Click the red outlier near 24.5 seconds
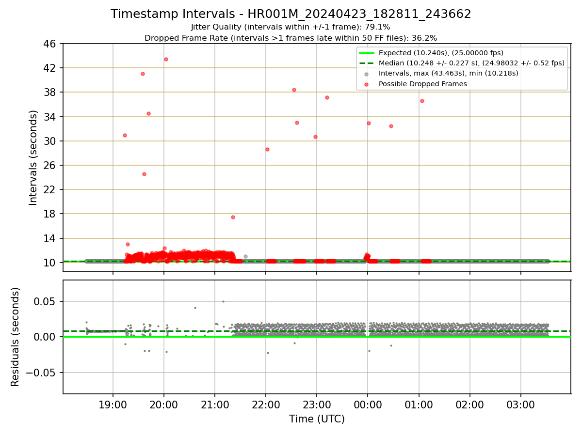Viewport: 582px width, 436px height. point(144,174)
